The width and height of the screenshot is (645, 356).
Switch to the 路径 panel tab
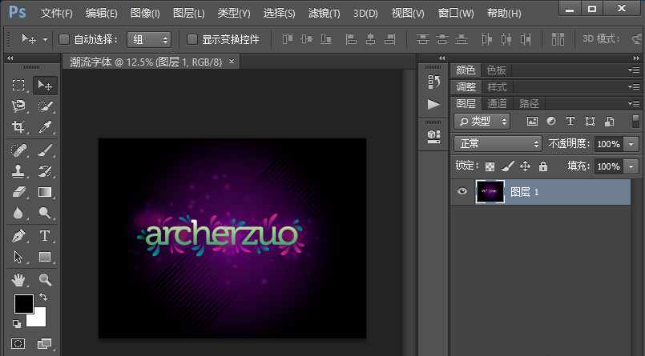(x=529, y=103)
